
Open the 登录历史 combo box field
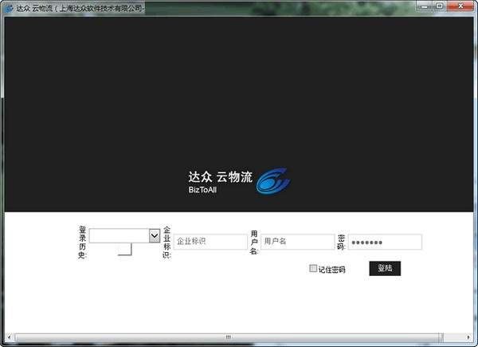coord(119,235)
